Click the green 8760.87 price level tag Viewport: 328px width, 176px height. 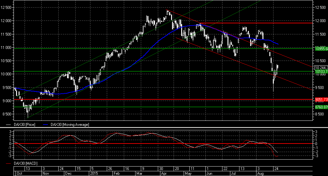click(x=321, y=107)
